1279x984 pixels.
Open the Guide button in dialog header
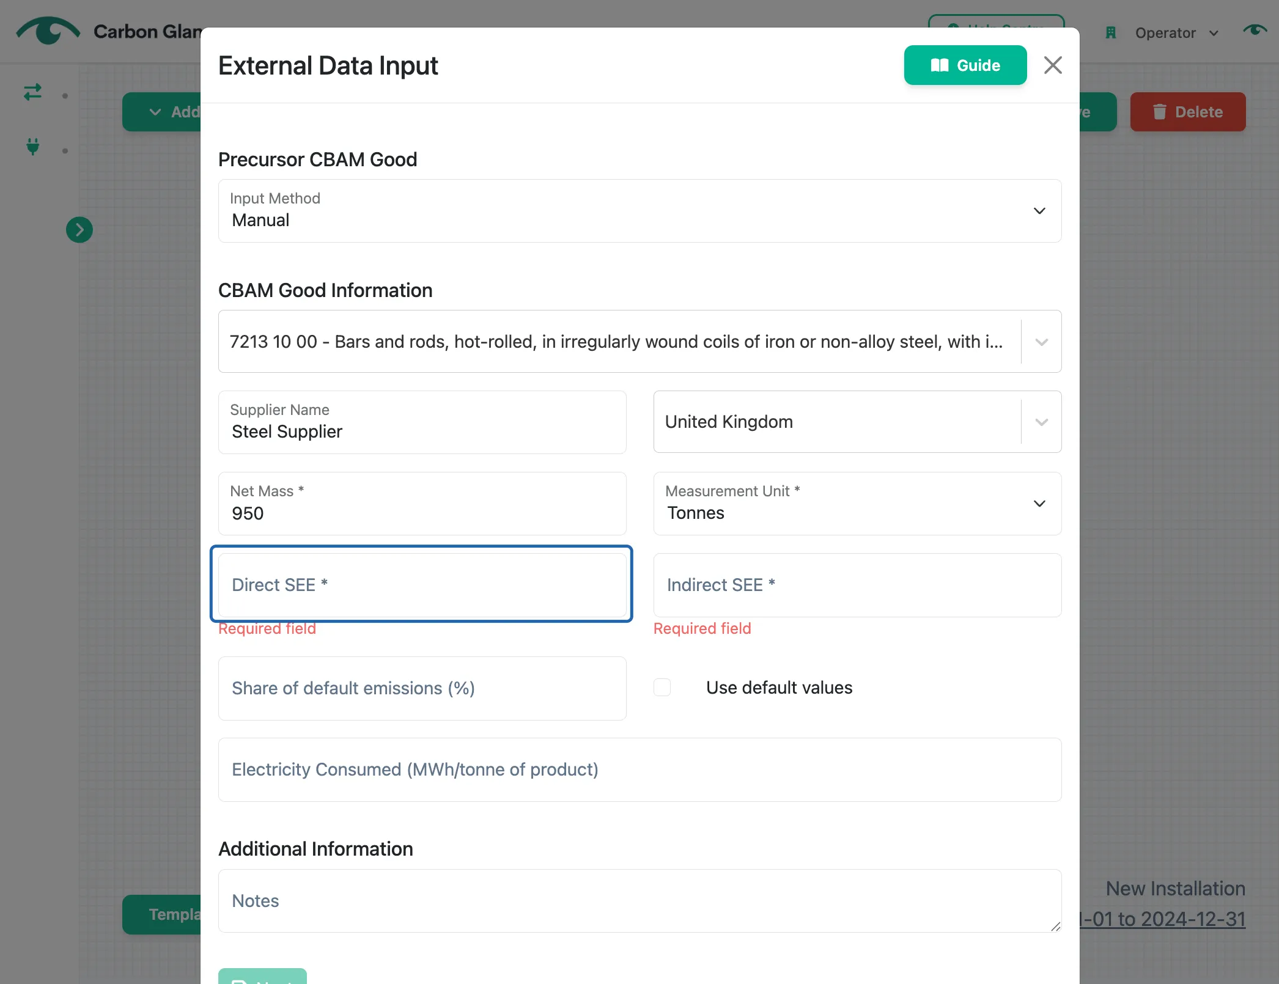pyautogui.click(x=965, y=65)
